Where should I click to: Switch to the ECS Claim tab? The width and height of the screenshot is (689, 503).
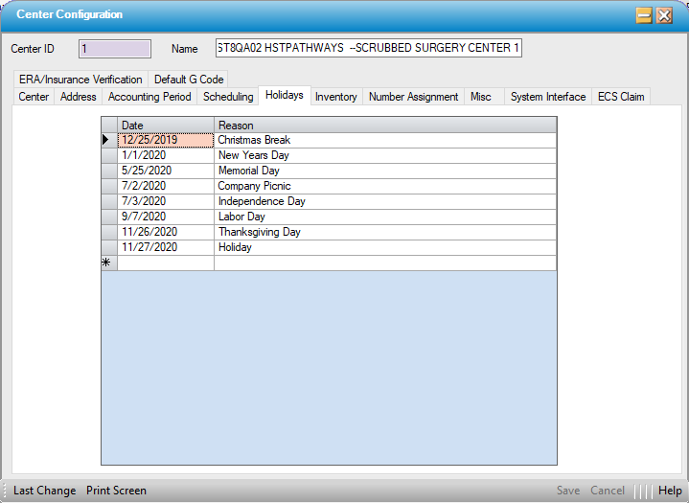[621, 97]
